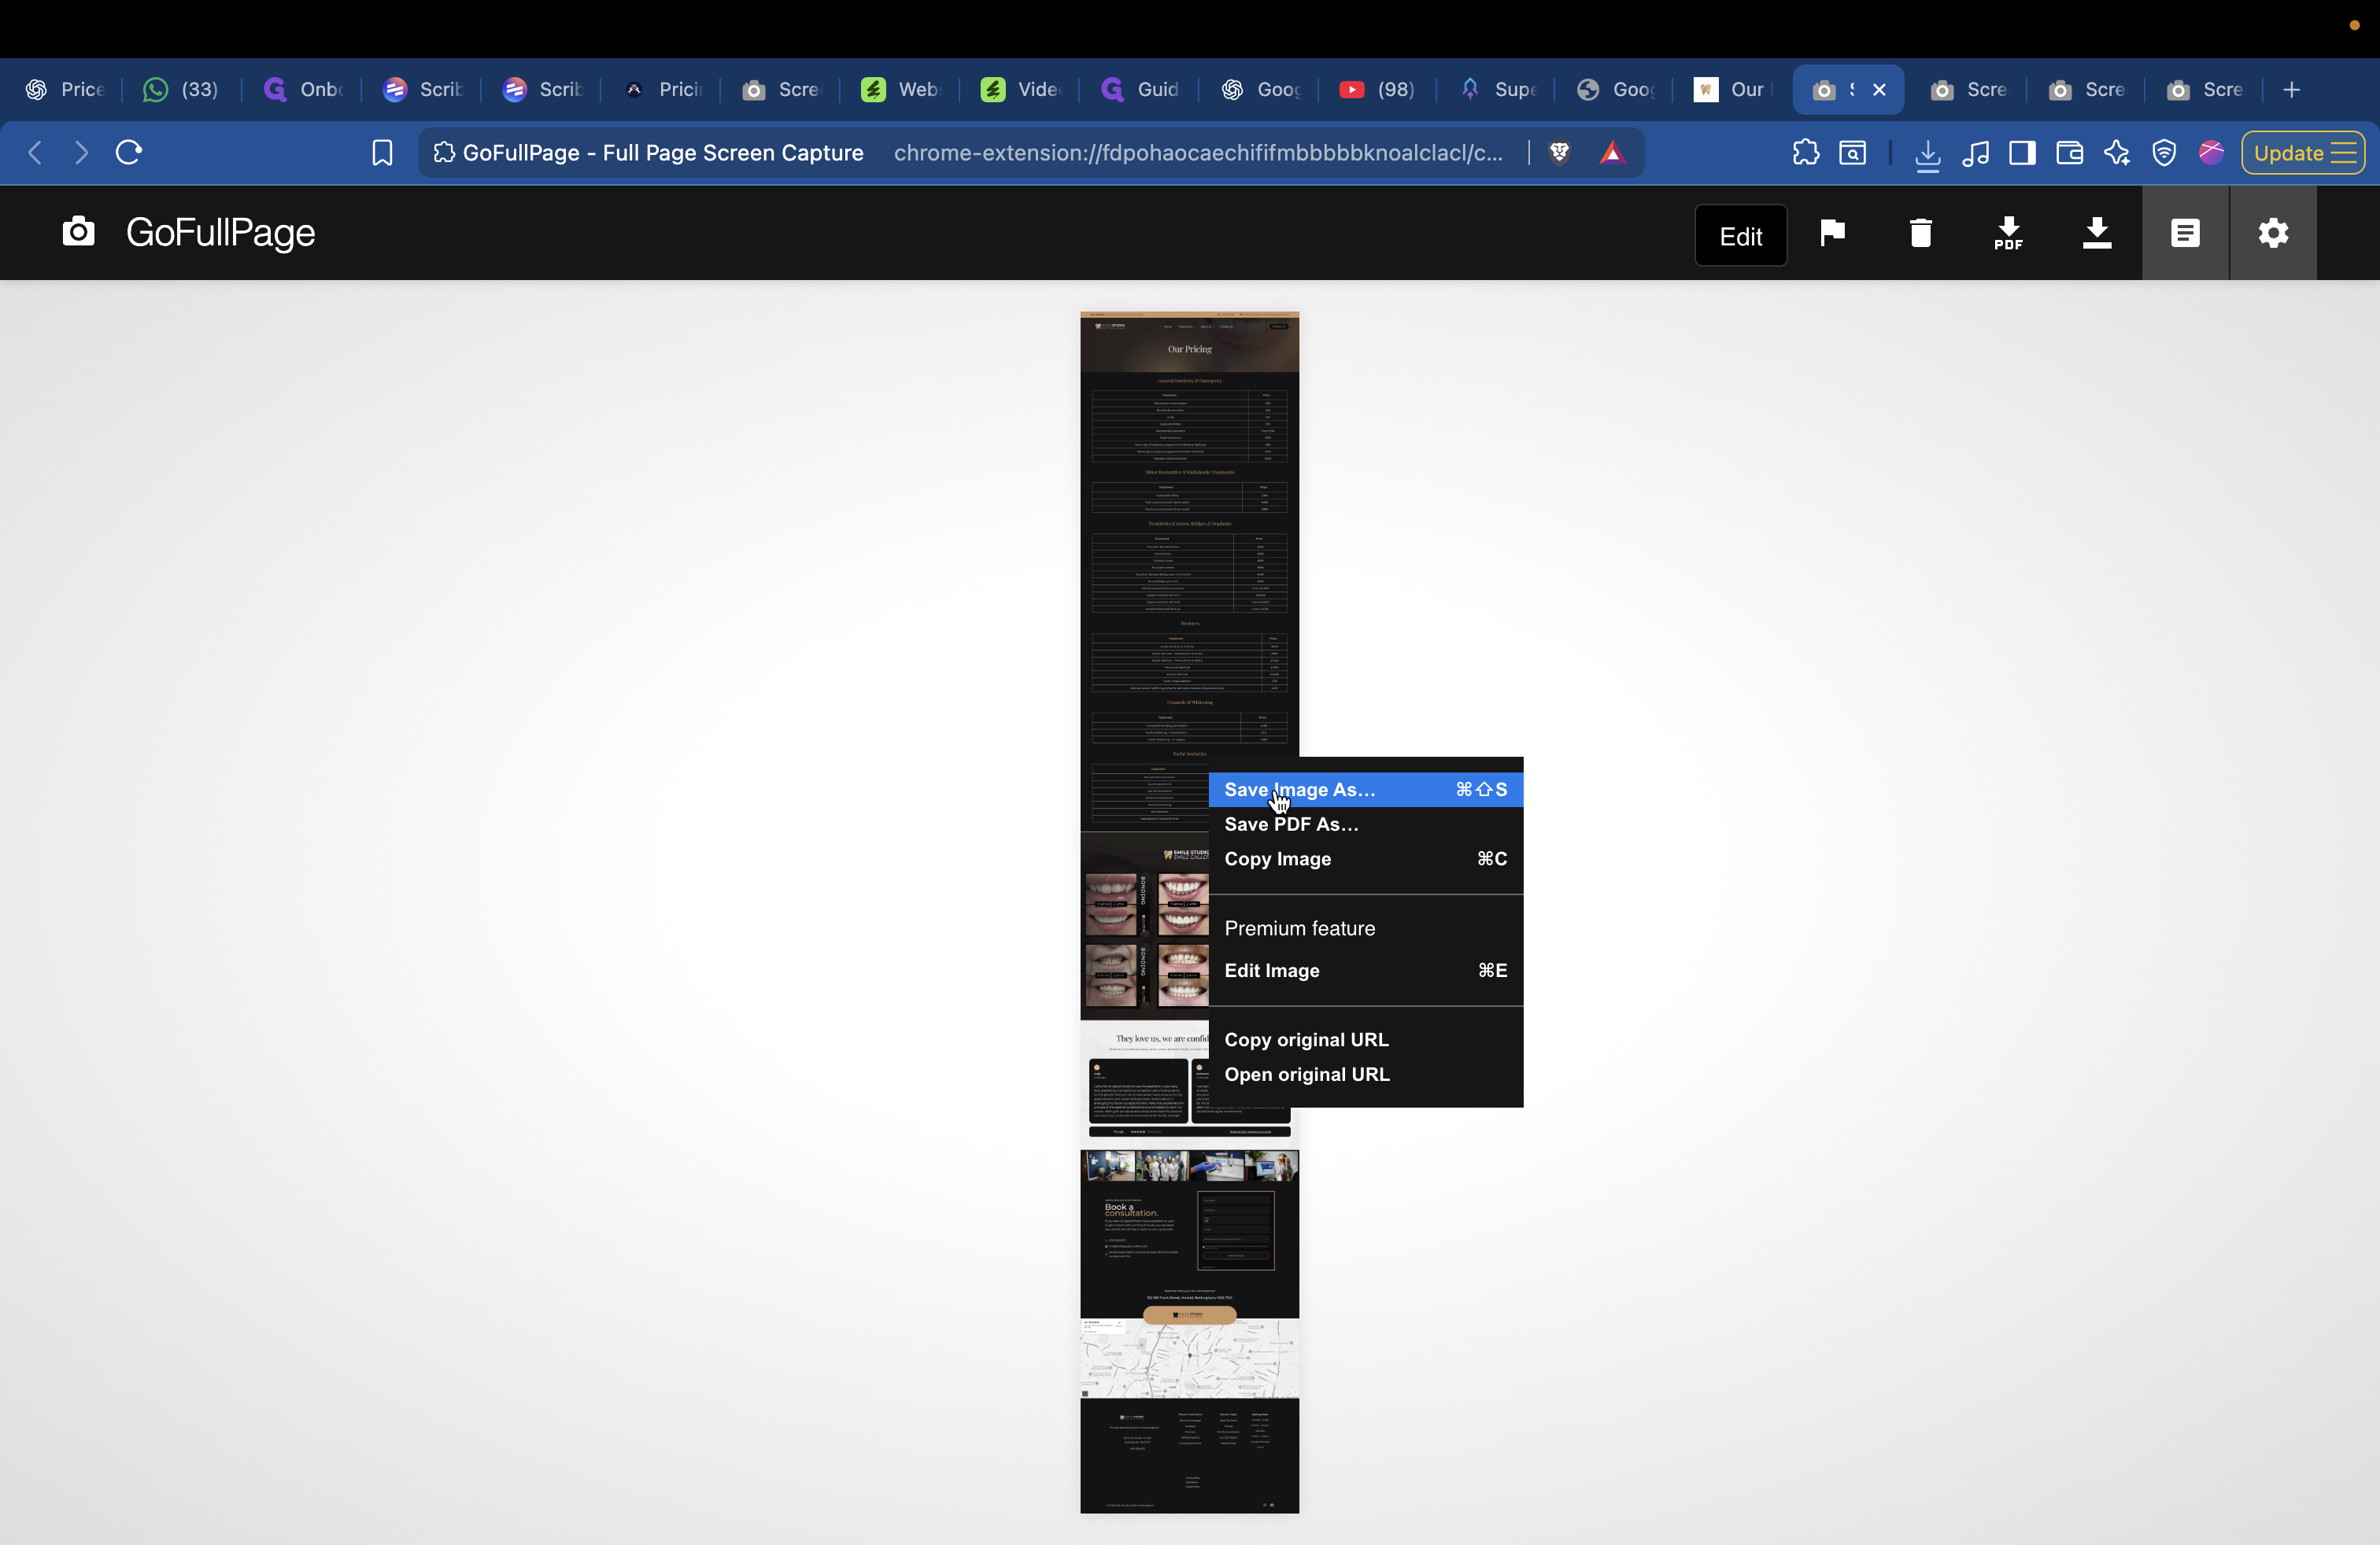Click the address bar URL field

(x=1197, y=153)
